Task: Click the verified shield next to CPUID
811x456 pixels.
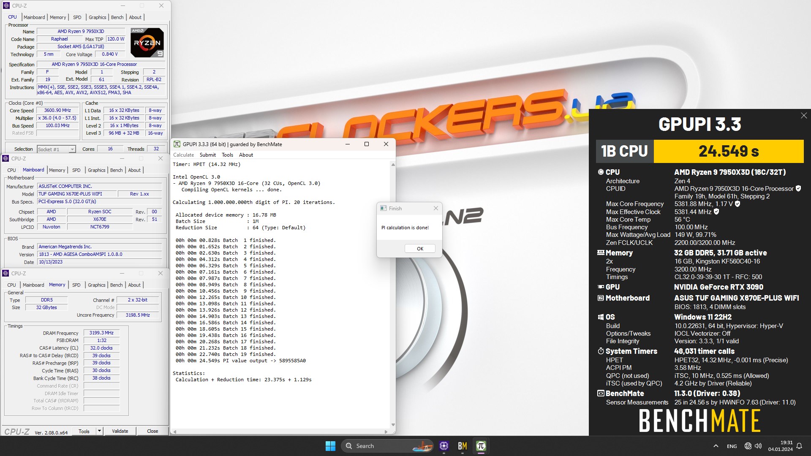Action: (x=798, y=188)
